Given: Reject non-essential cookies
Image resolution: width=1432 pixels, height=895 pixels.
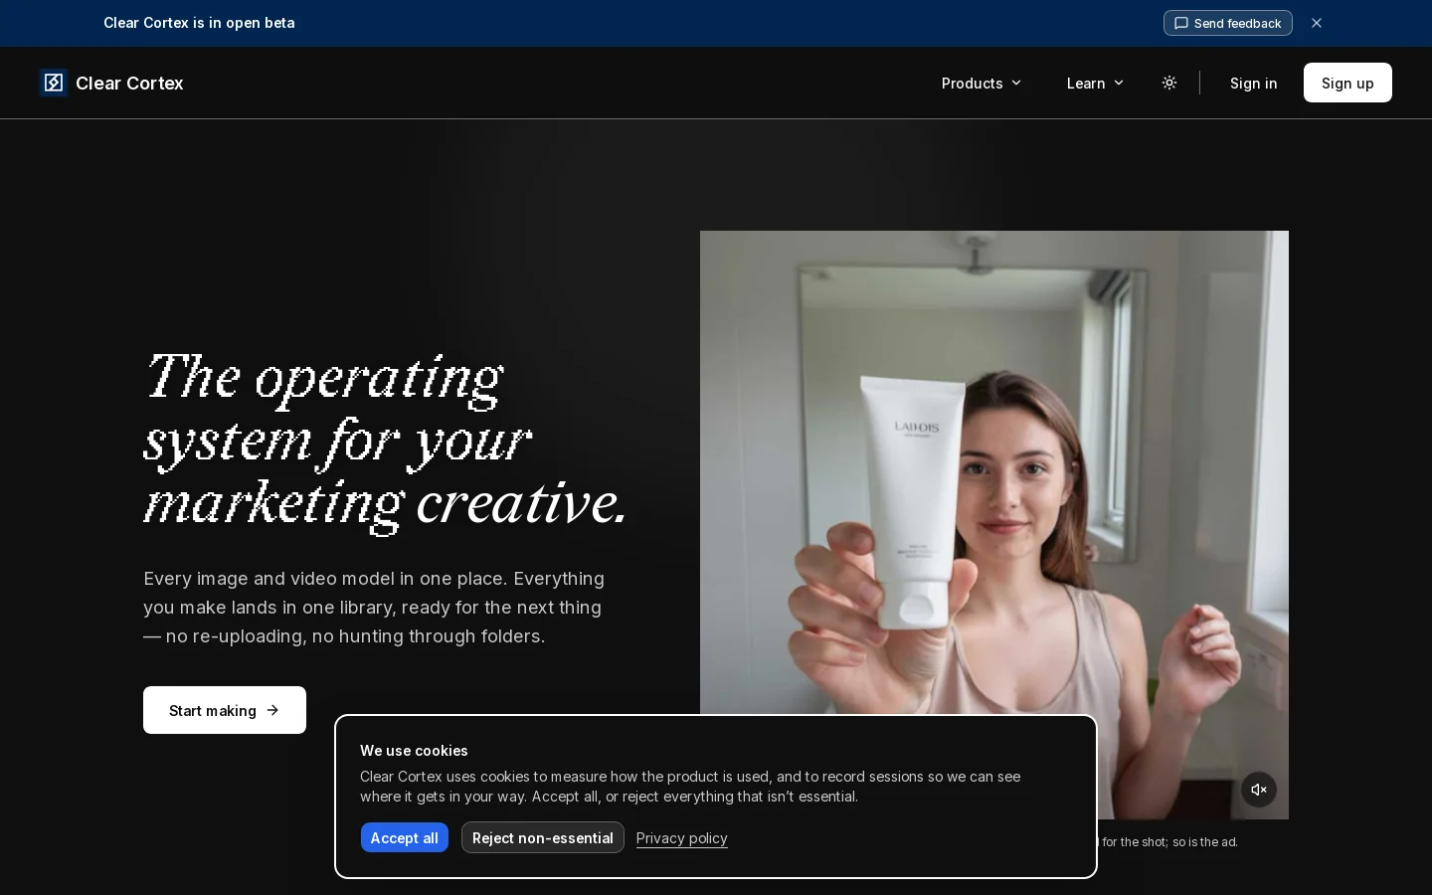Looking at the screenshot, I should point(543,837).
